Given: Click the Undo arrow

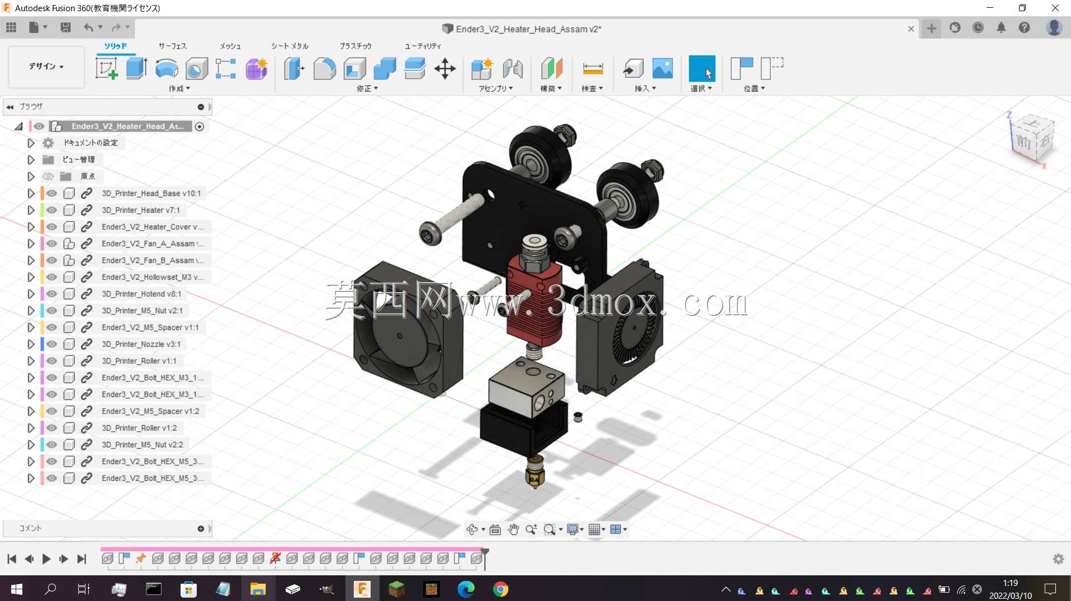Looking at the screenshot, I should coord(88,27).
